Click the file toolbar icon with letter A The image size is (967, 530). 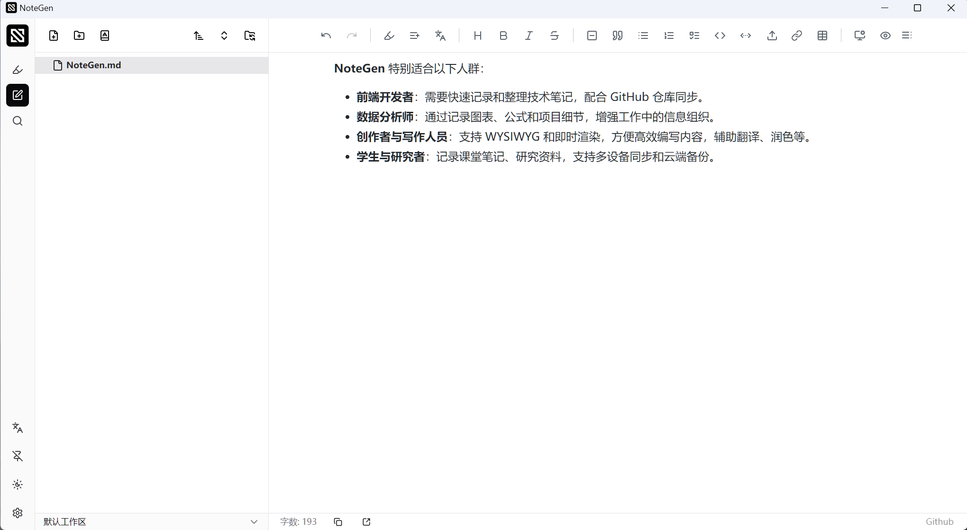point(105,36)
